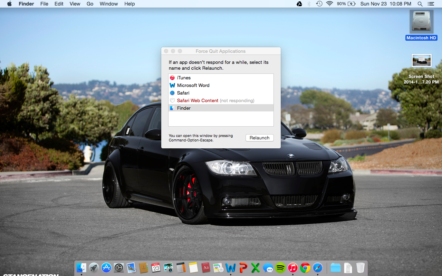Select the Screen Shot file on desktop
The width and height of the screenshot is (442, 276).
[421, 69]
